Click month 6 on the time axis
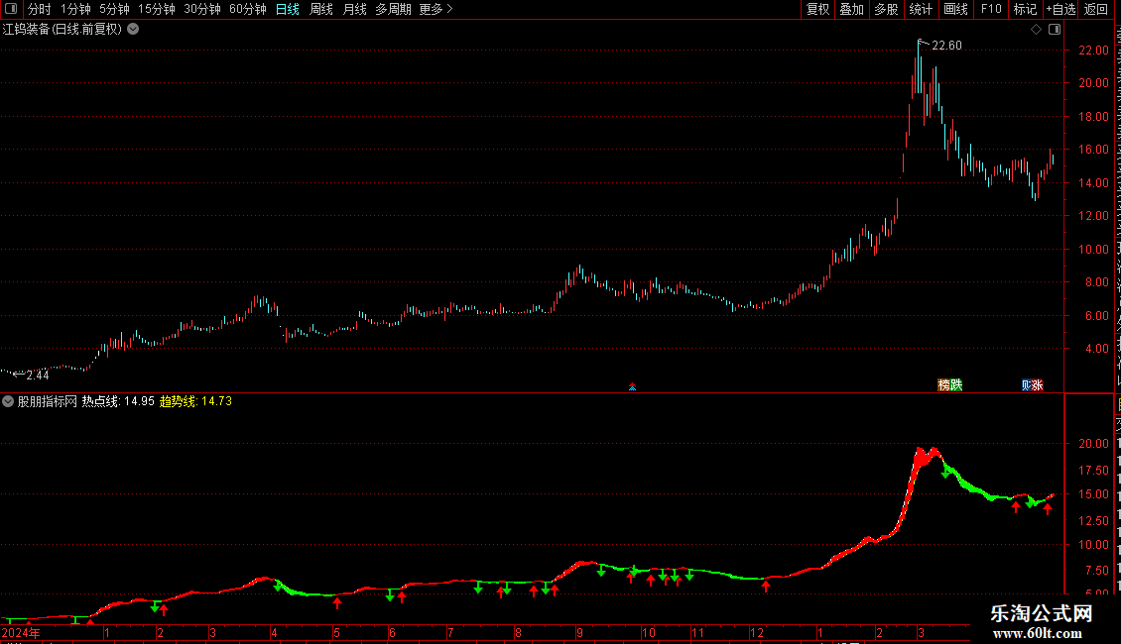The width and height of the screenshot is (1121, 644). 393,632
